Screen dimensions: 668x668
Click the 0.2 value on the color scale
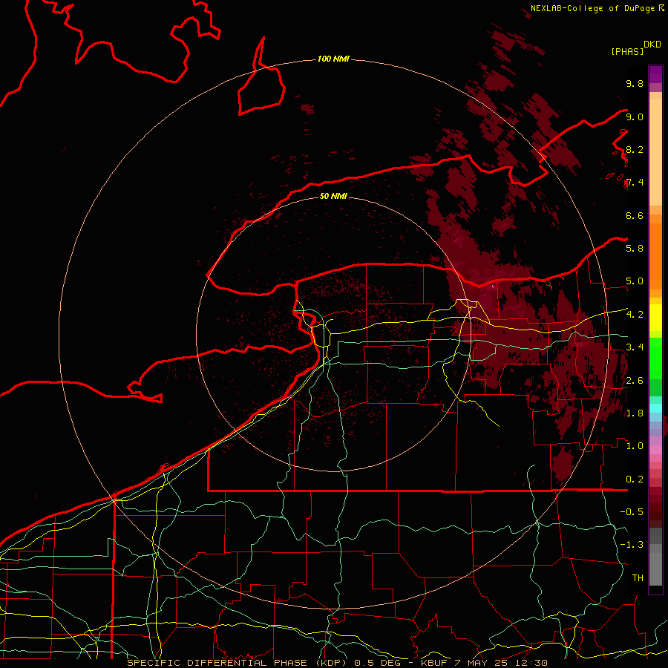pyautogui.click(x=635, y=479)
